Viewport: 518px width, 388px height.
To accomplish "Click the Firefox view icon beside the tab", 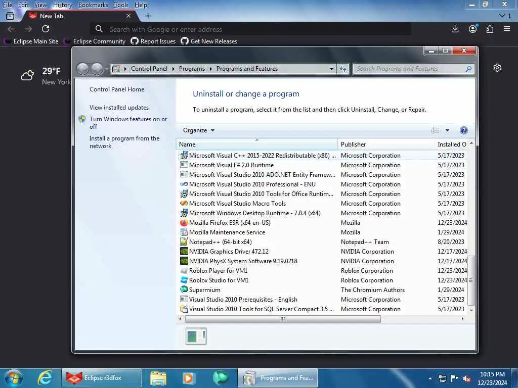I will (10, 16).
